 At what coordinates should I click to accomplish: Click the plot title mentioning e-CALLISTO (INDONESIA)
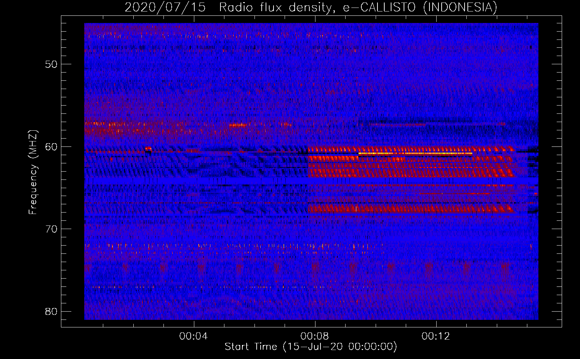(x=311, y=7)
